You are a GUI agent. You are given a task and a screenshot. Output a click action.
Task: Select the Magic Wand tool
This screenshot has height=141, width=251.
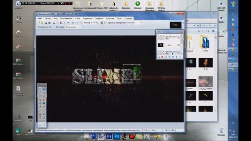click(40, 99)
